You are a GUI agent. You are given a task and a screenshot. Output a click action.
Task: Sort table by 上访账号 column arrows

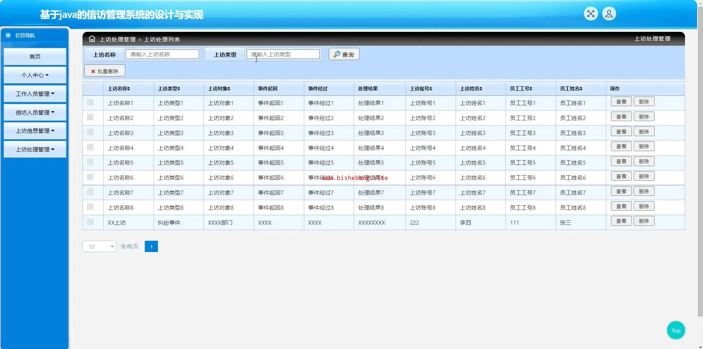(x=431, y=89)
